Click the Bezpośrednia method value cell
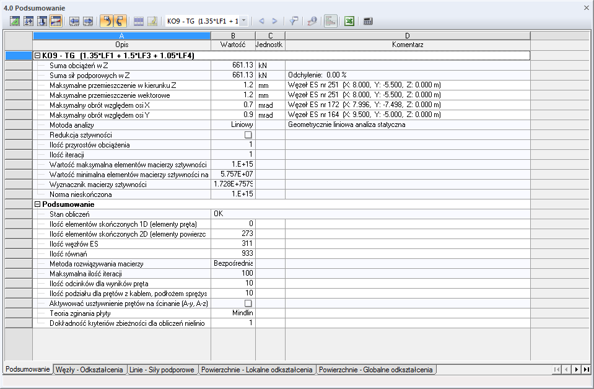This screenshot has width=594, height=389. tap(233, 263)
